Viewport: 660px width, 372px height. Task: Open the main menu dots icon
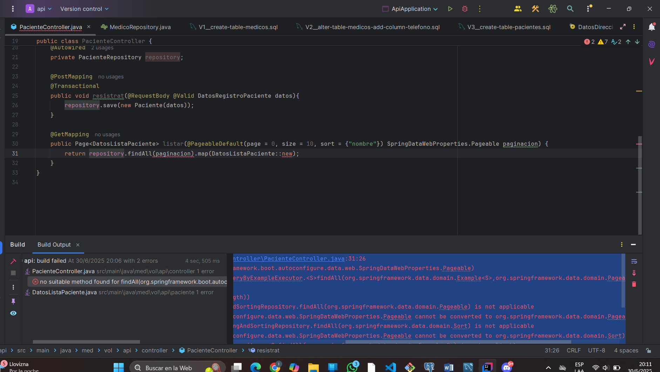point(13,9)
